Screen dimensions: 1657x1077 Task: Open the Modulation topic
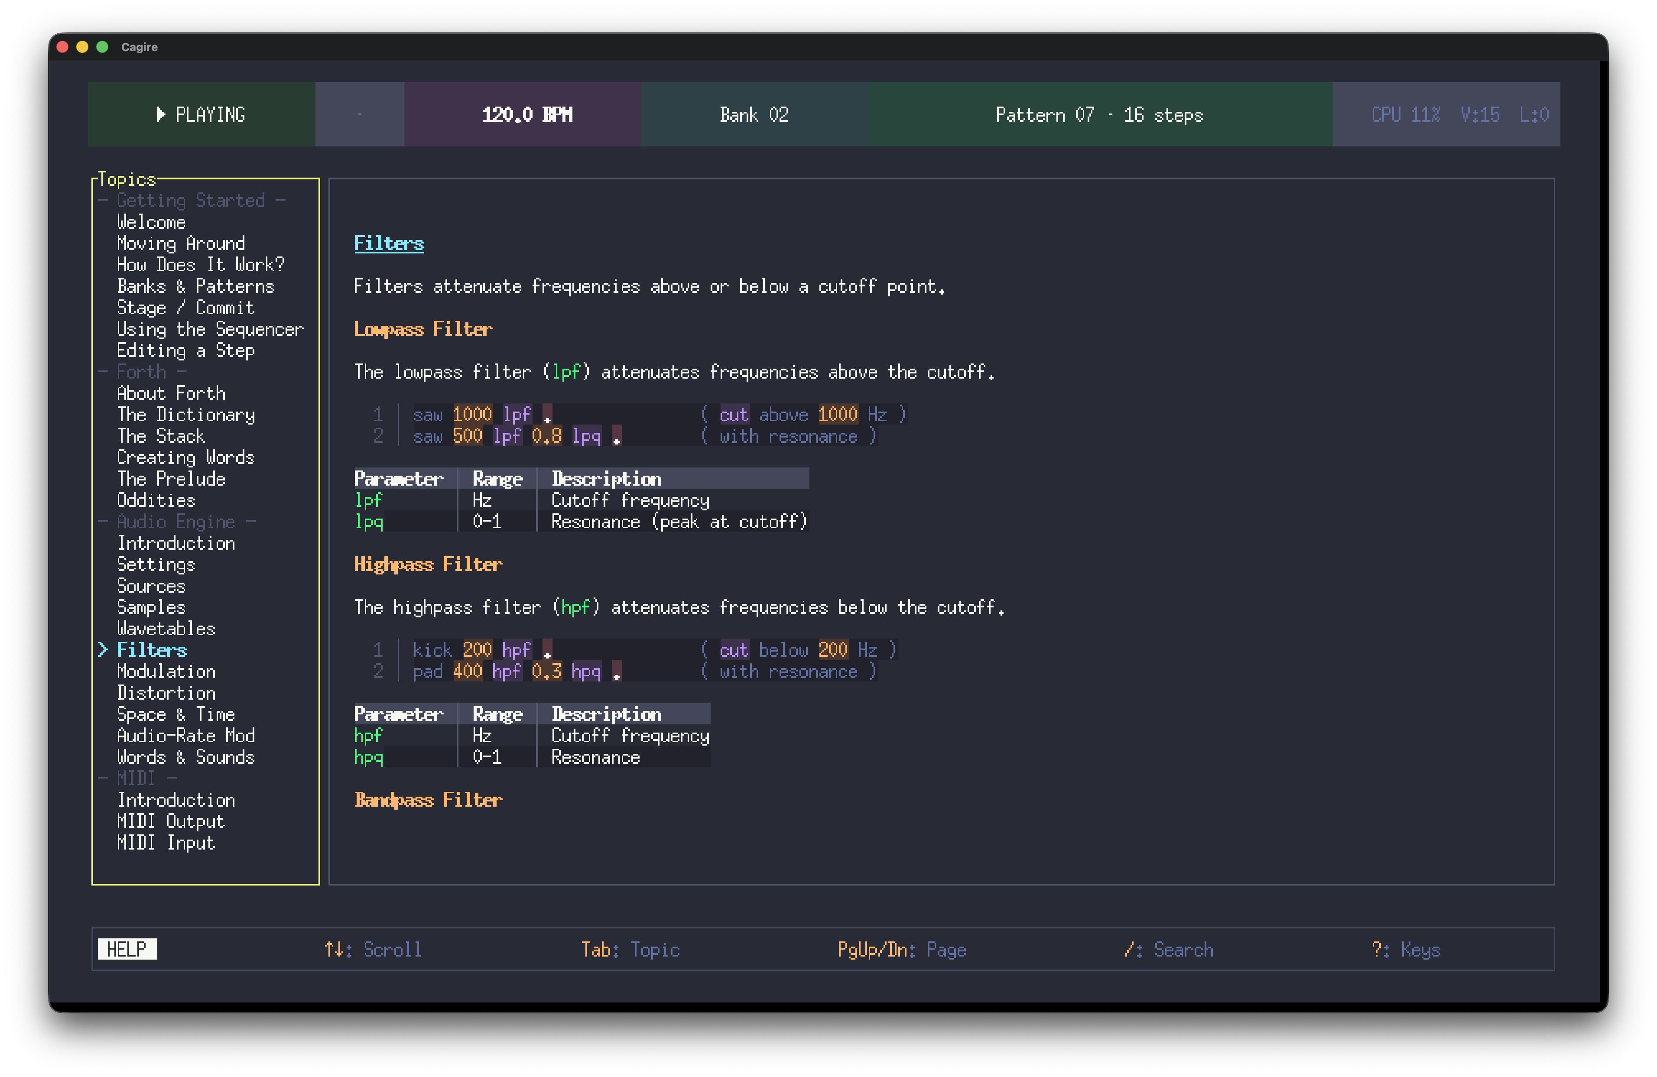tap(166, 671)
